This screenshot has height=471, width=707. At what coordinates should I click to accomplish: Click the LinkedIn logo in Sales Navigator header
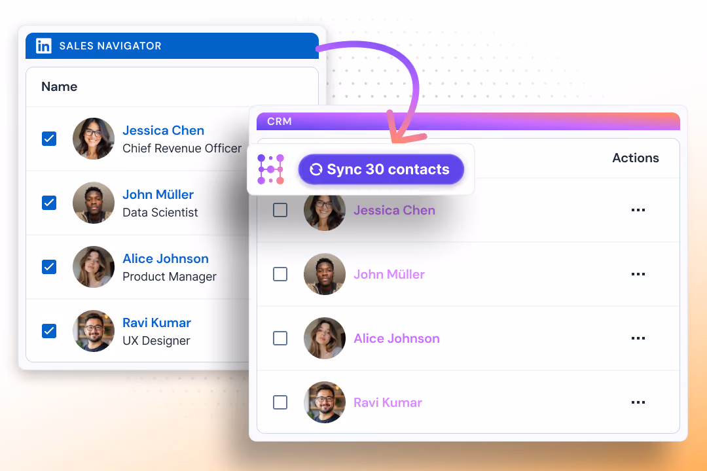(44, 46)
